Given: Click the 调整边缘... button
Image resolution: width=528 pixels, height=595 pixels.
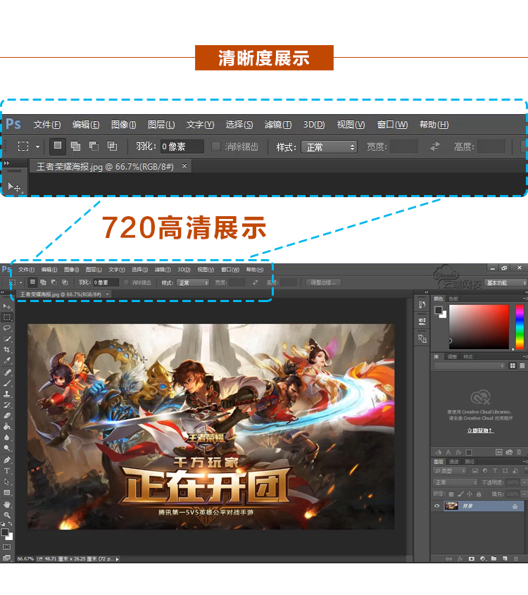Looking at the screenshot, I should tap(324, 282).
